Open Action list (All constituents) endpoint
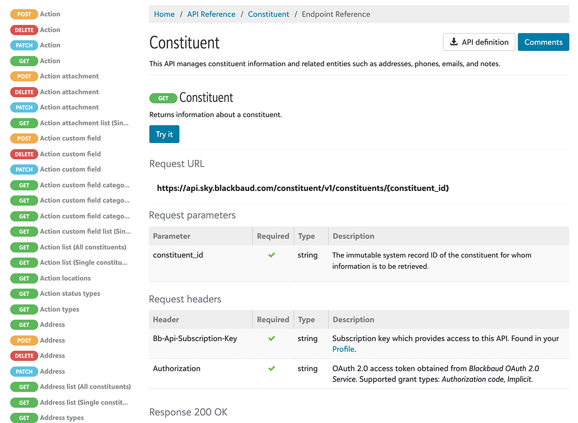The height and width of the screenshot is (423, 578). pos(83,247)
